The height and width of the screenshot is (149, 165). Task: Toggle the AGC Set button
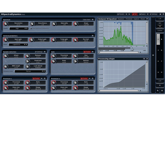pyautogui.click(x=160, y=26)
